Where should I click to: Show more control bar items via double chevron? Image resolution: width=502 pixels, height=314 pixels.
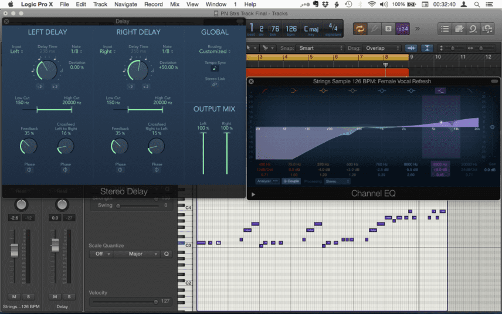pos(418,29)
